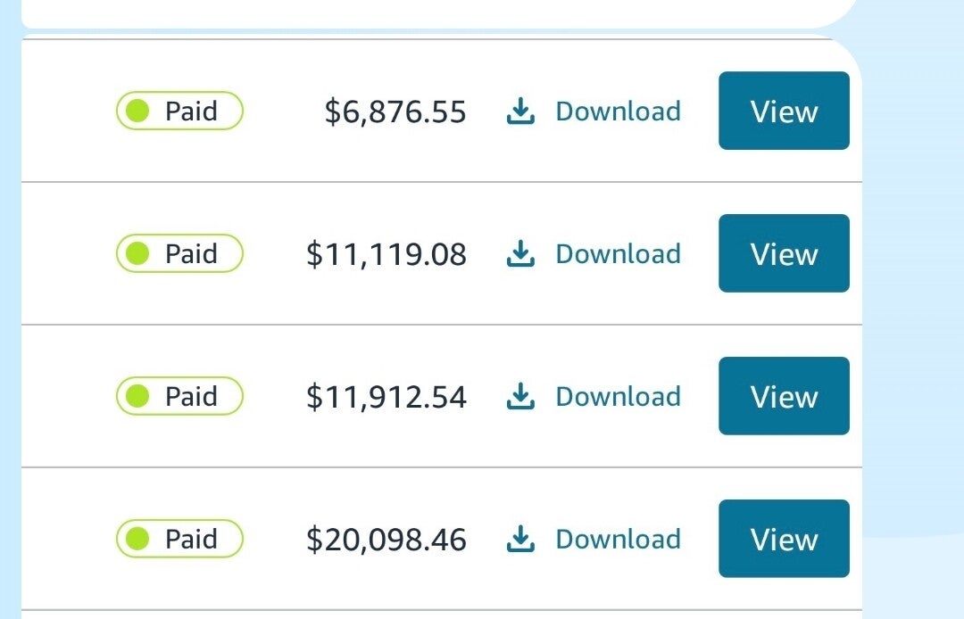964x619 pixels.
Task: View the $6,876.55 statement
Action: tap(784, 111)
